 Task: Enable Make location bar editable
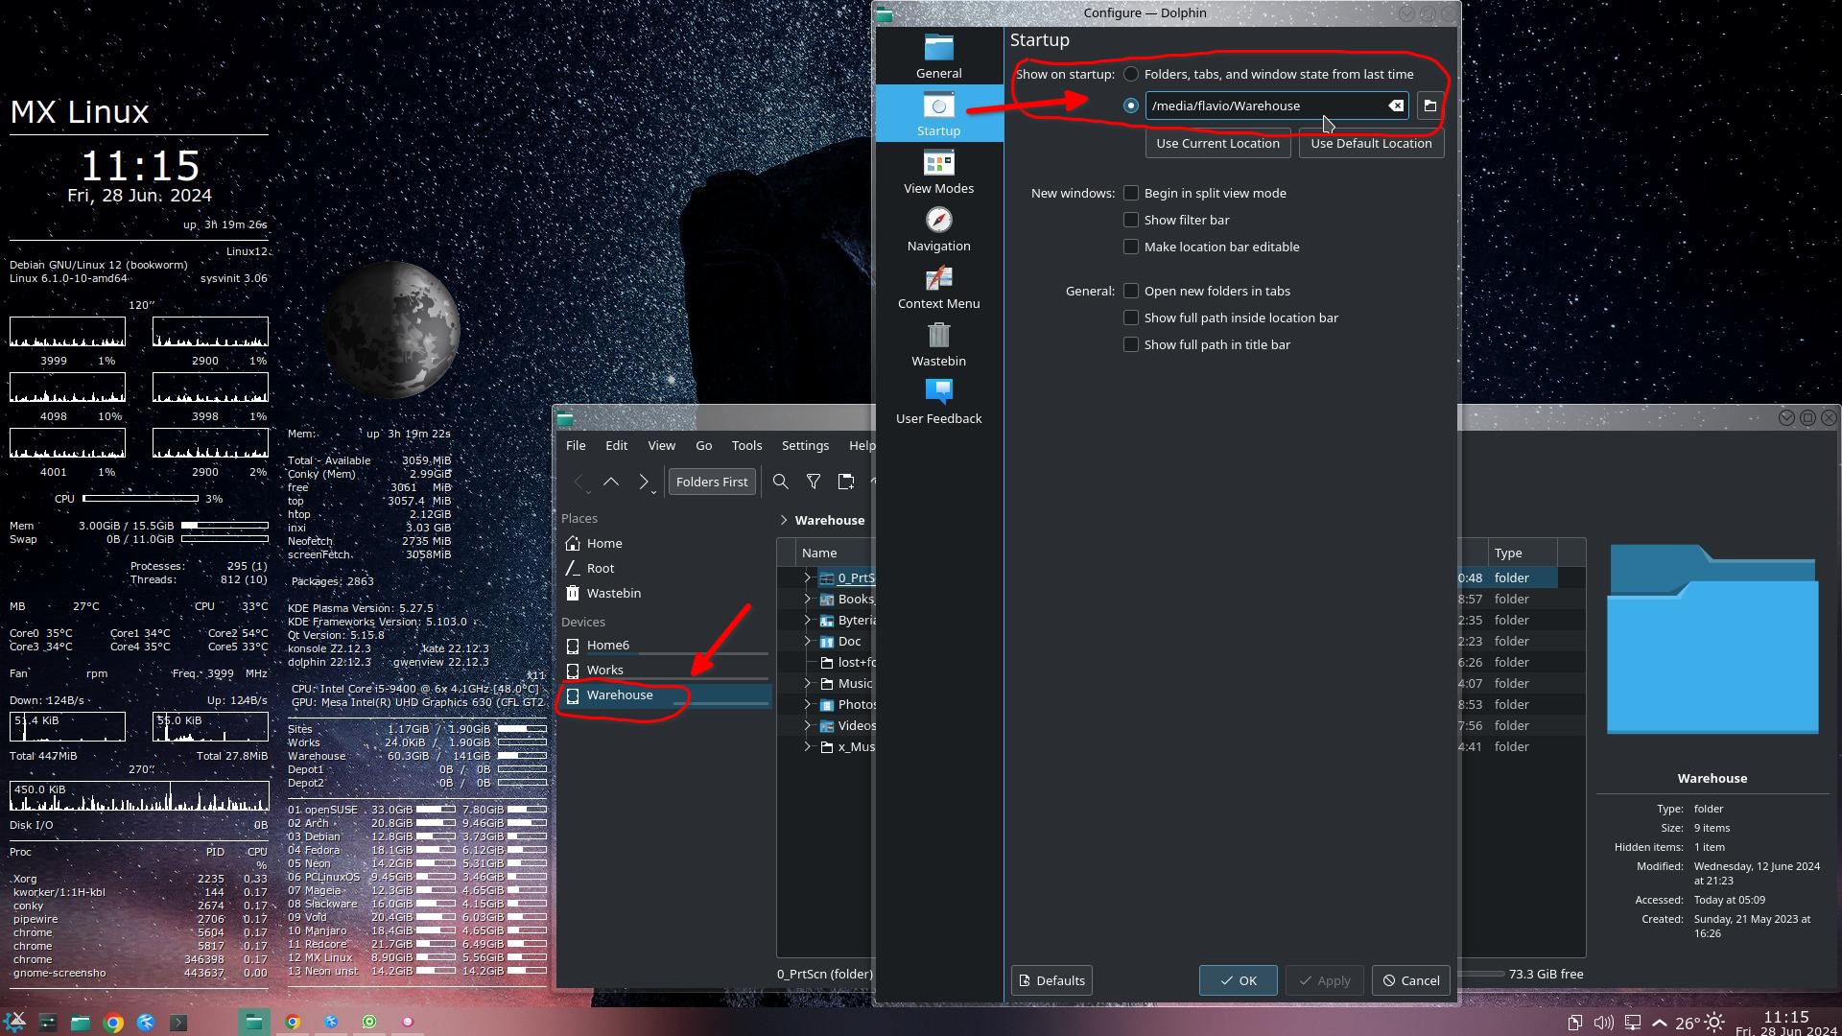pos(1131,247)
